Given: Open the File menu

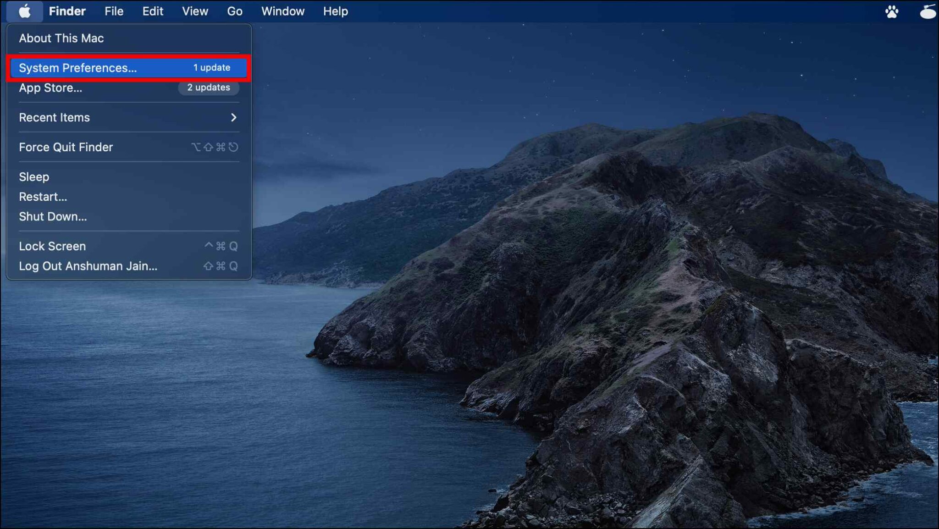Looking at the screenshot, I should coord(114,11).
